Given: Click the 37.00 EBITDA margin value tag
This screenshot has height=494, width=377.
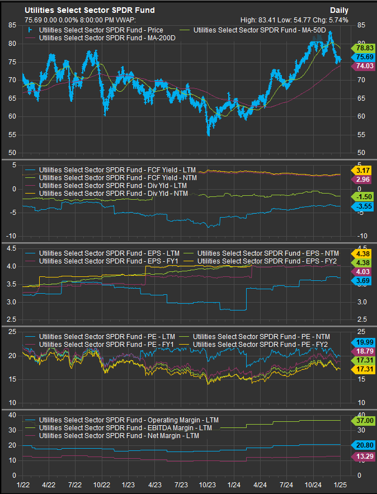Looking at the screenshot, I should point(363,421).
